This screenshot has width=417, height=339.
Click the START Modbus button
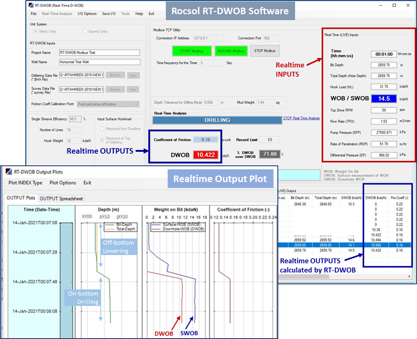tap(192, 51)
